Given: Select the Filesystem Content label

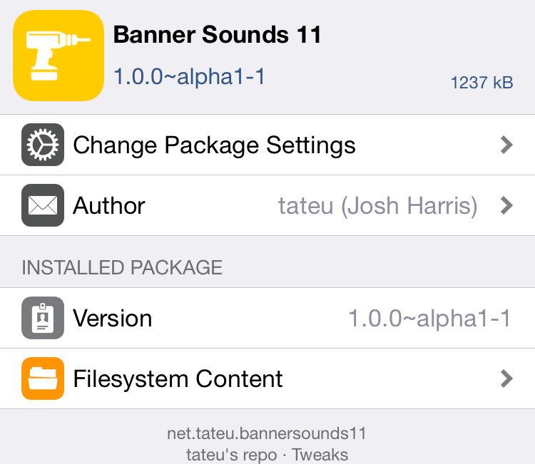Looking at the screenshot, I should click(x=178, y=378).
